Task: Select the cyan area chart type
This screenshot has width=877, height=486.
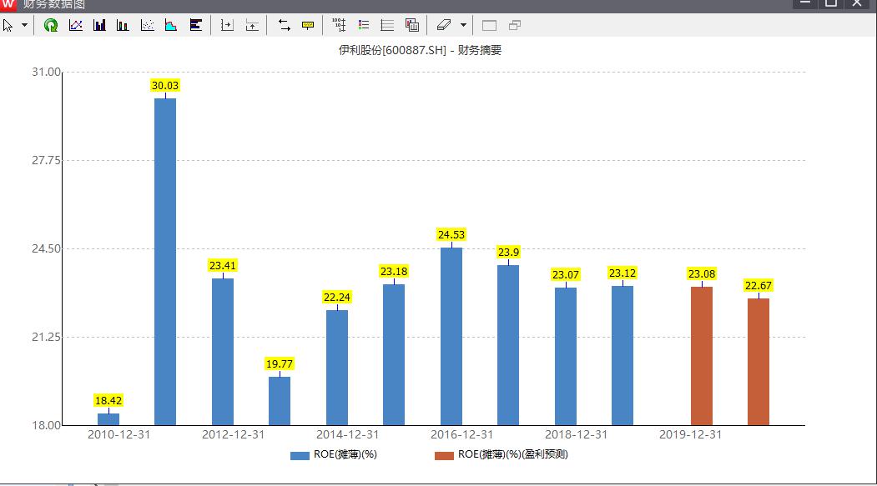Action: [171, 26]
